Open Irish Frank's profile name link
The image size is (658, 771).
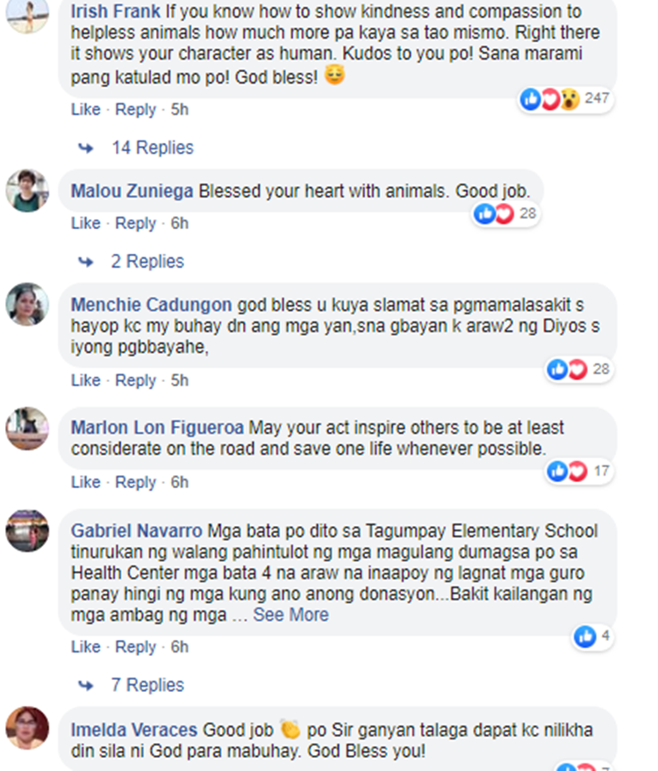(115, 12)
